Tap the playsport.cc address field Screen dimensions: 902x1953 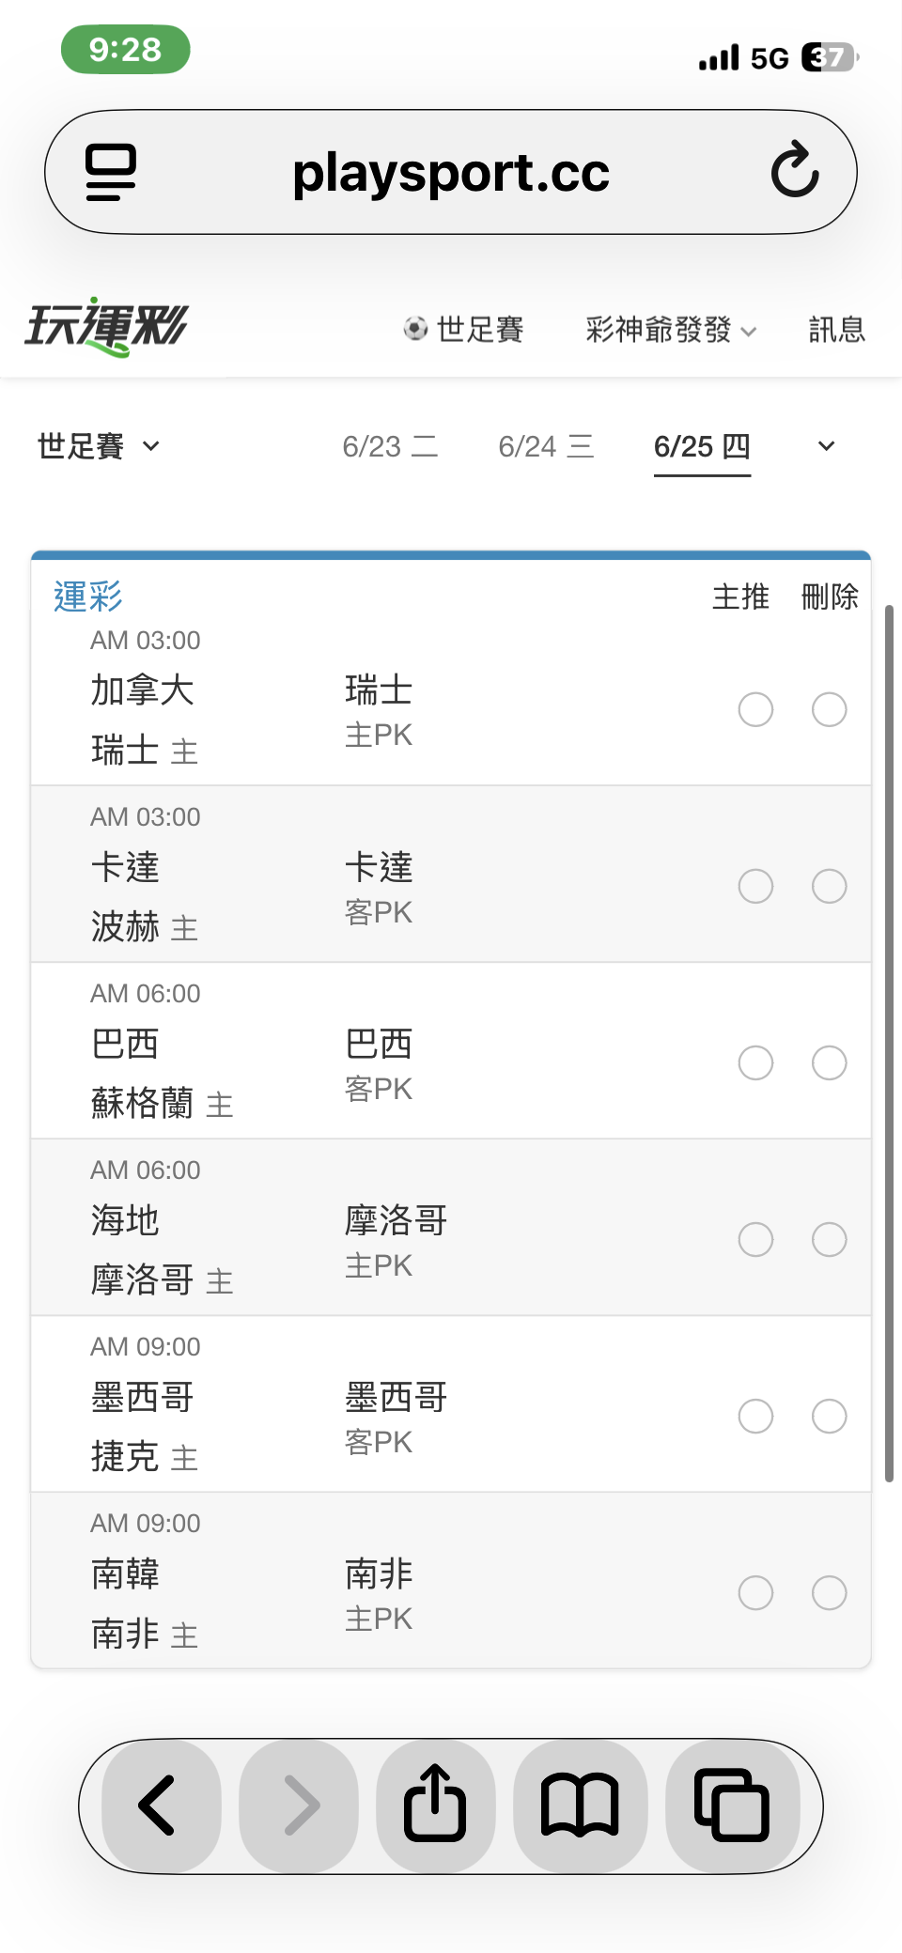[x=451, y=172]
